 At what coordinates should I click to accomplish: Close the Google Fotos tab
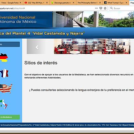point(20,3)
